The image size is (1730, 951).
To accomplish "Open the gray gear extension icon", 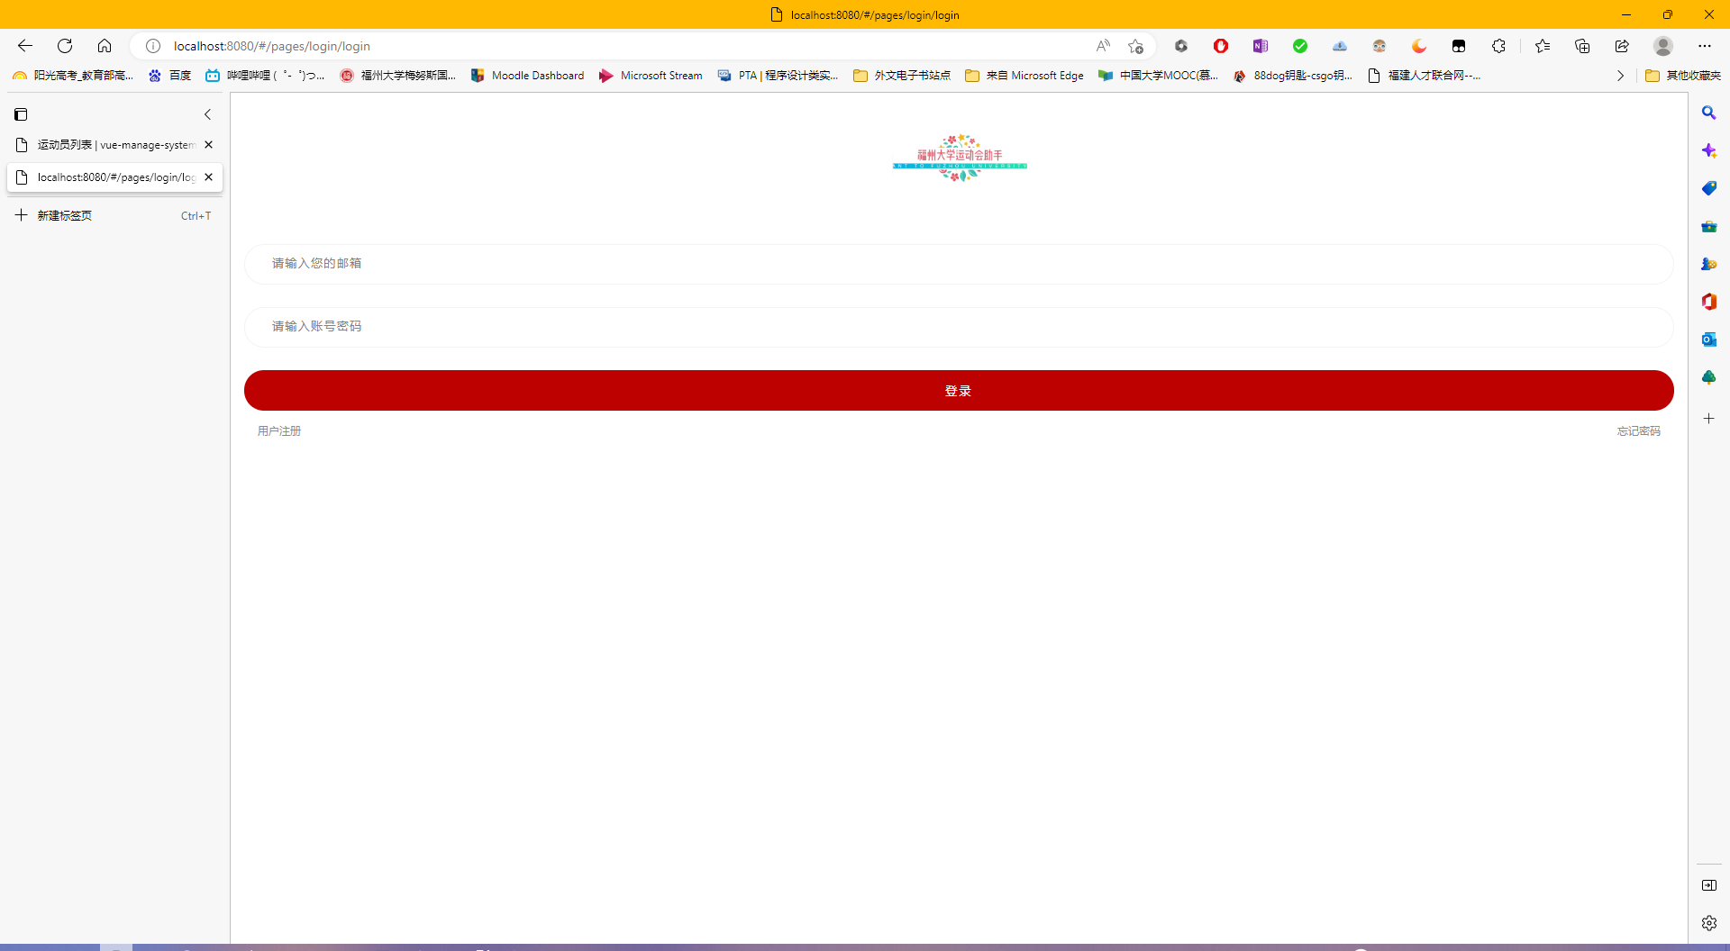I will tap(1181, 46).
